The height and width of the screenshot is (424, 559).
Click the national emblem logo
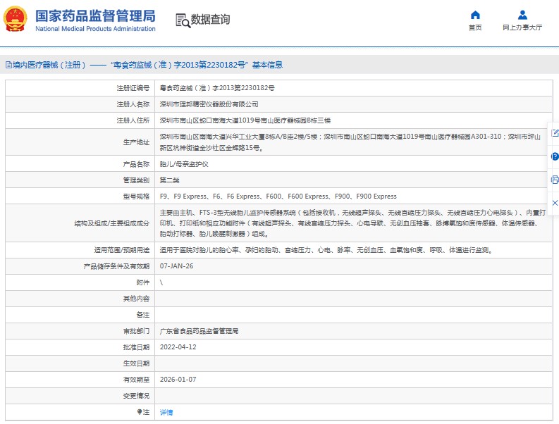coord(17,20)
